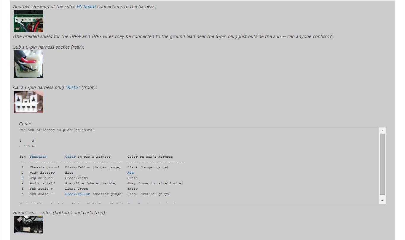The height and width of the screenshot is (240, 405).
Task: Click the "Function" link in the table header
Action: tap(38, 157)
